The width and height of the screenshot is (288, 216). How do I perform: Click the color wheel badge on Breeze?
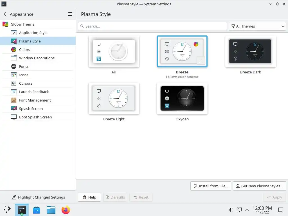pos(196,44)
